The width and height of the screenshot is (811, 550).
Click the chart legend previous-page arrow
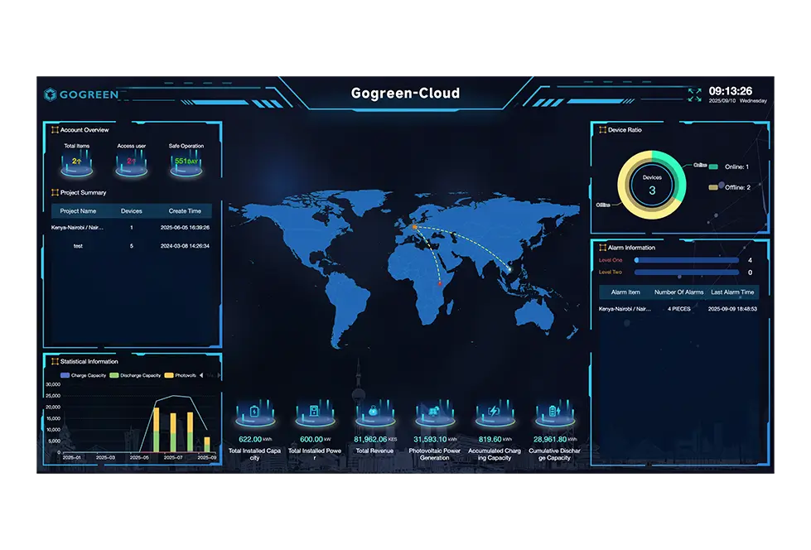(203, 375)
